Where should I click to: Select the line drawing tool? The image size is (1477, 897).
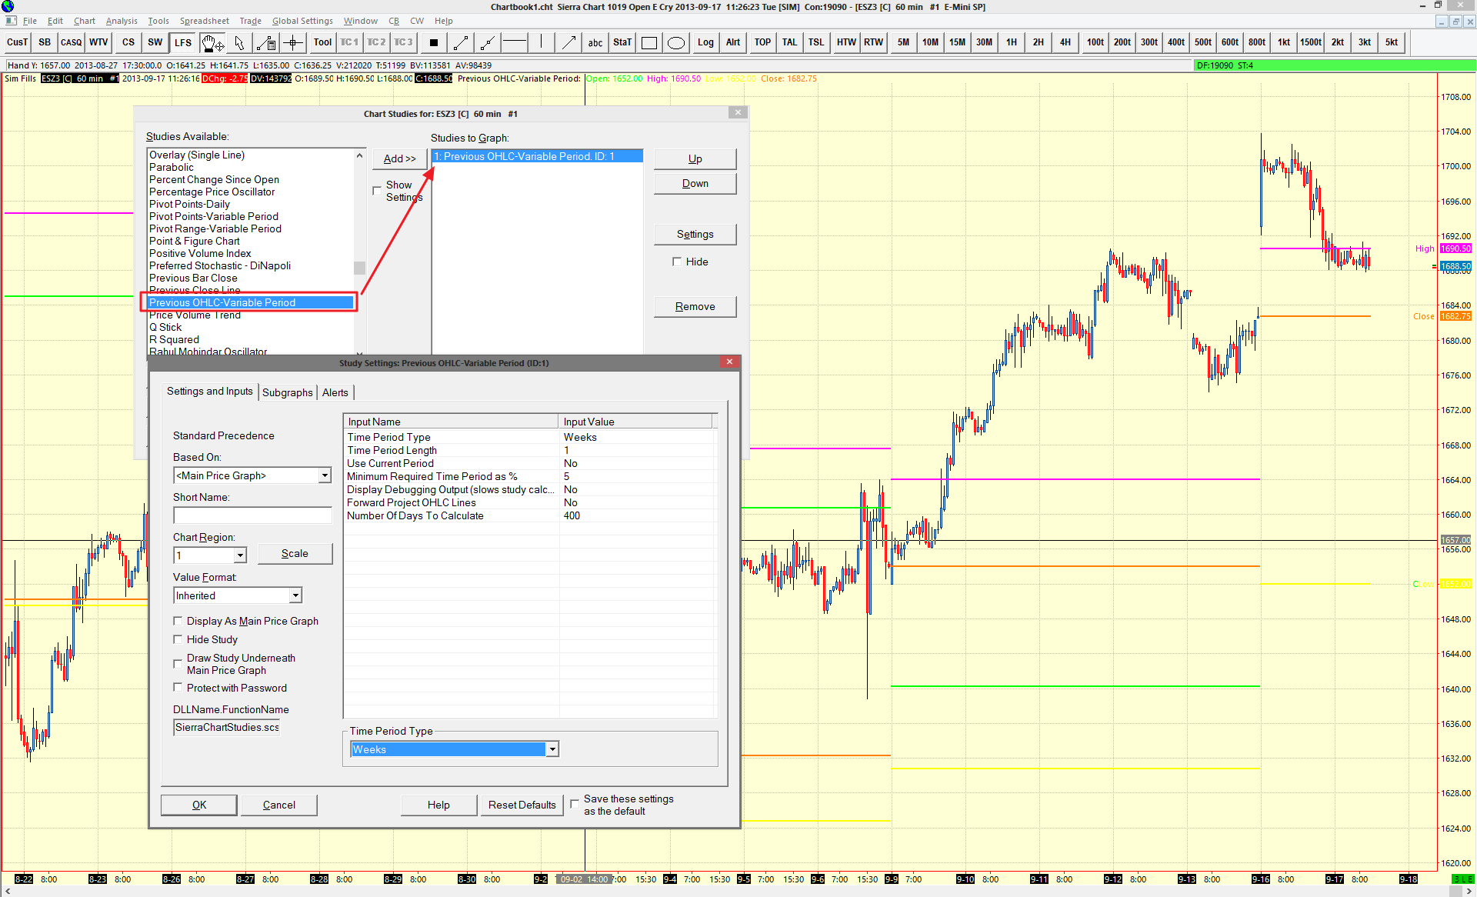[461, 42]
